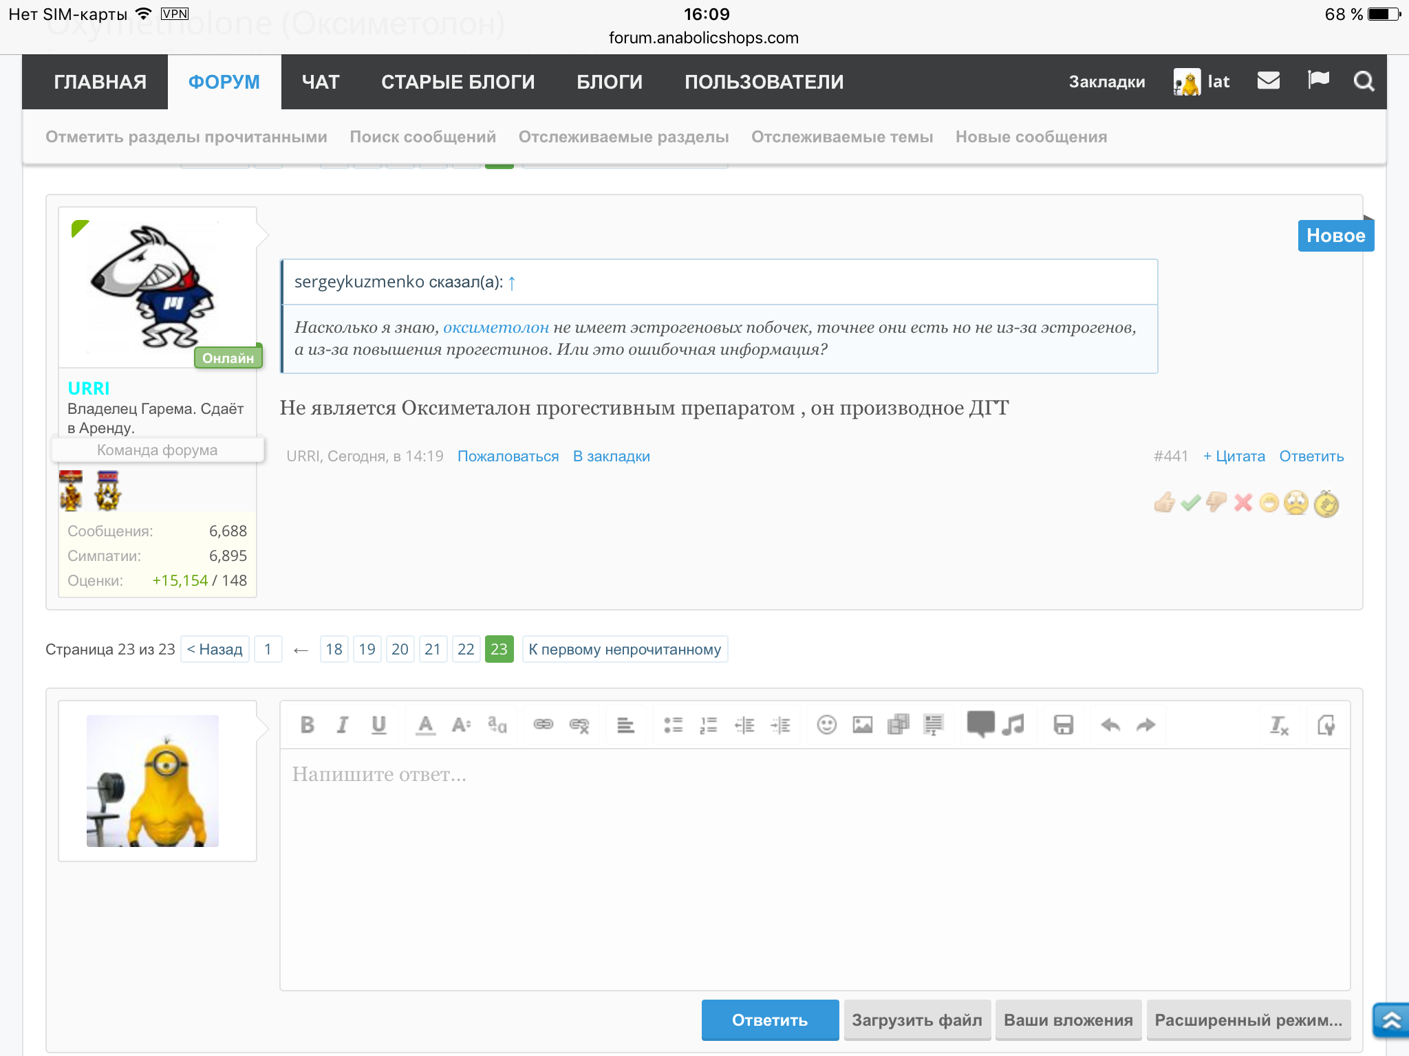Image resolution: width=1409 pixels, height=1056 pixels.
Task: Open the text alignment dropdown
Action: tap(625, 725)
